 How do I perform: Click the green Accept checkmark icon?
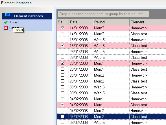tap(6, 22)
